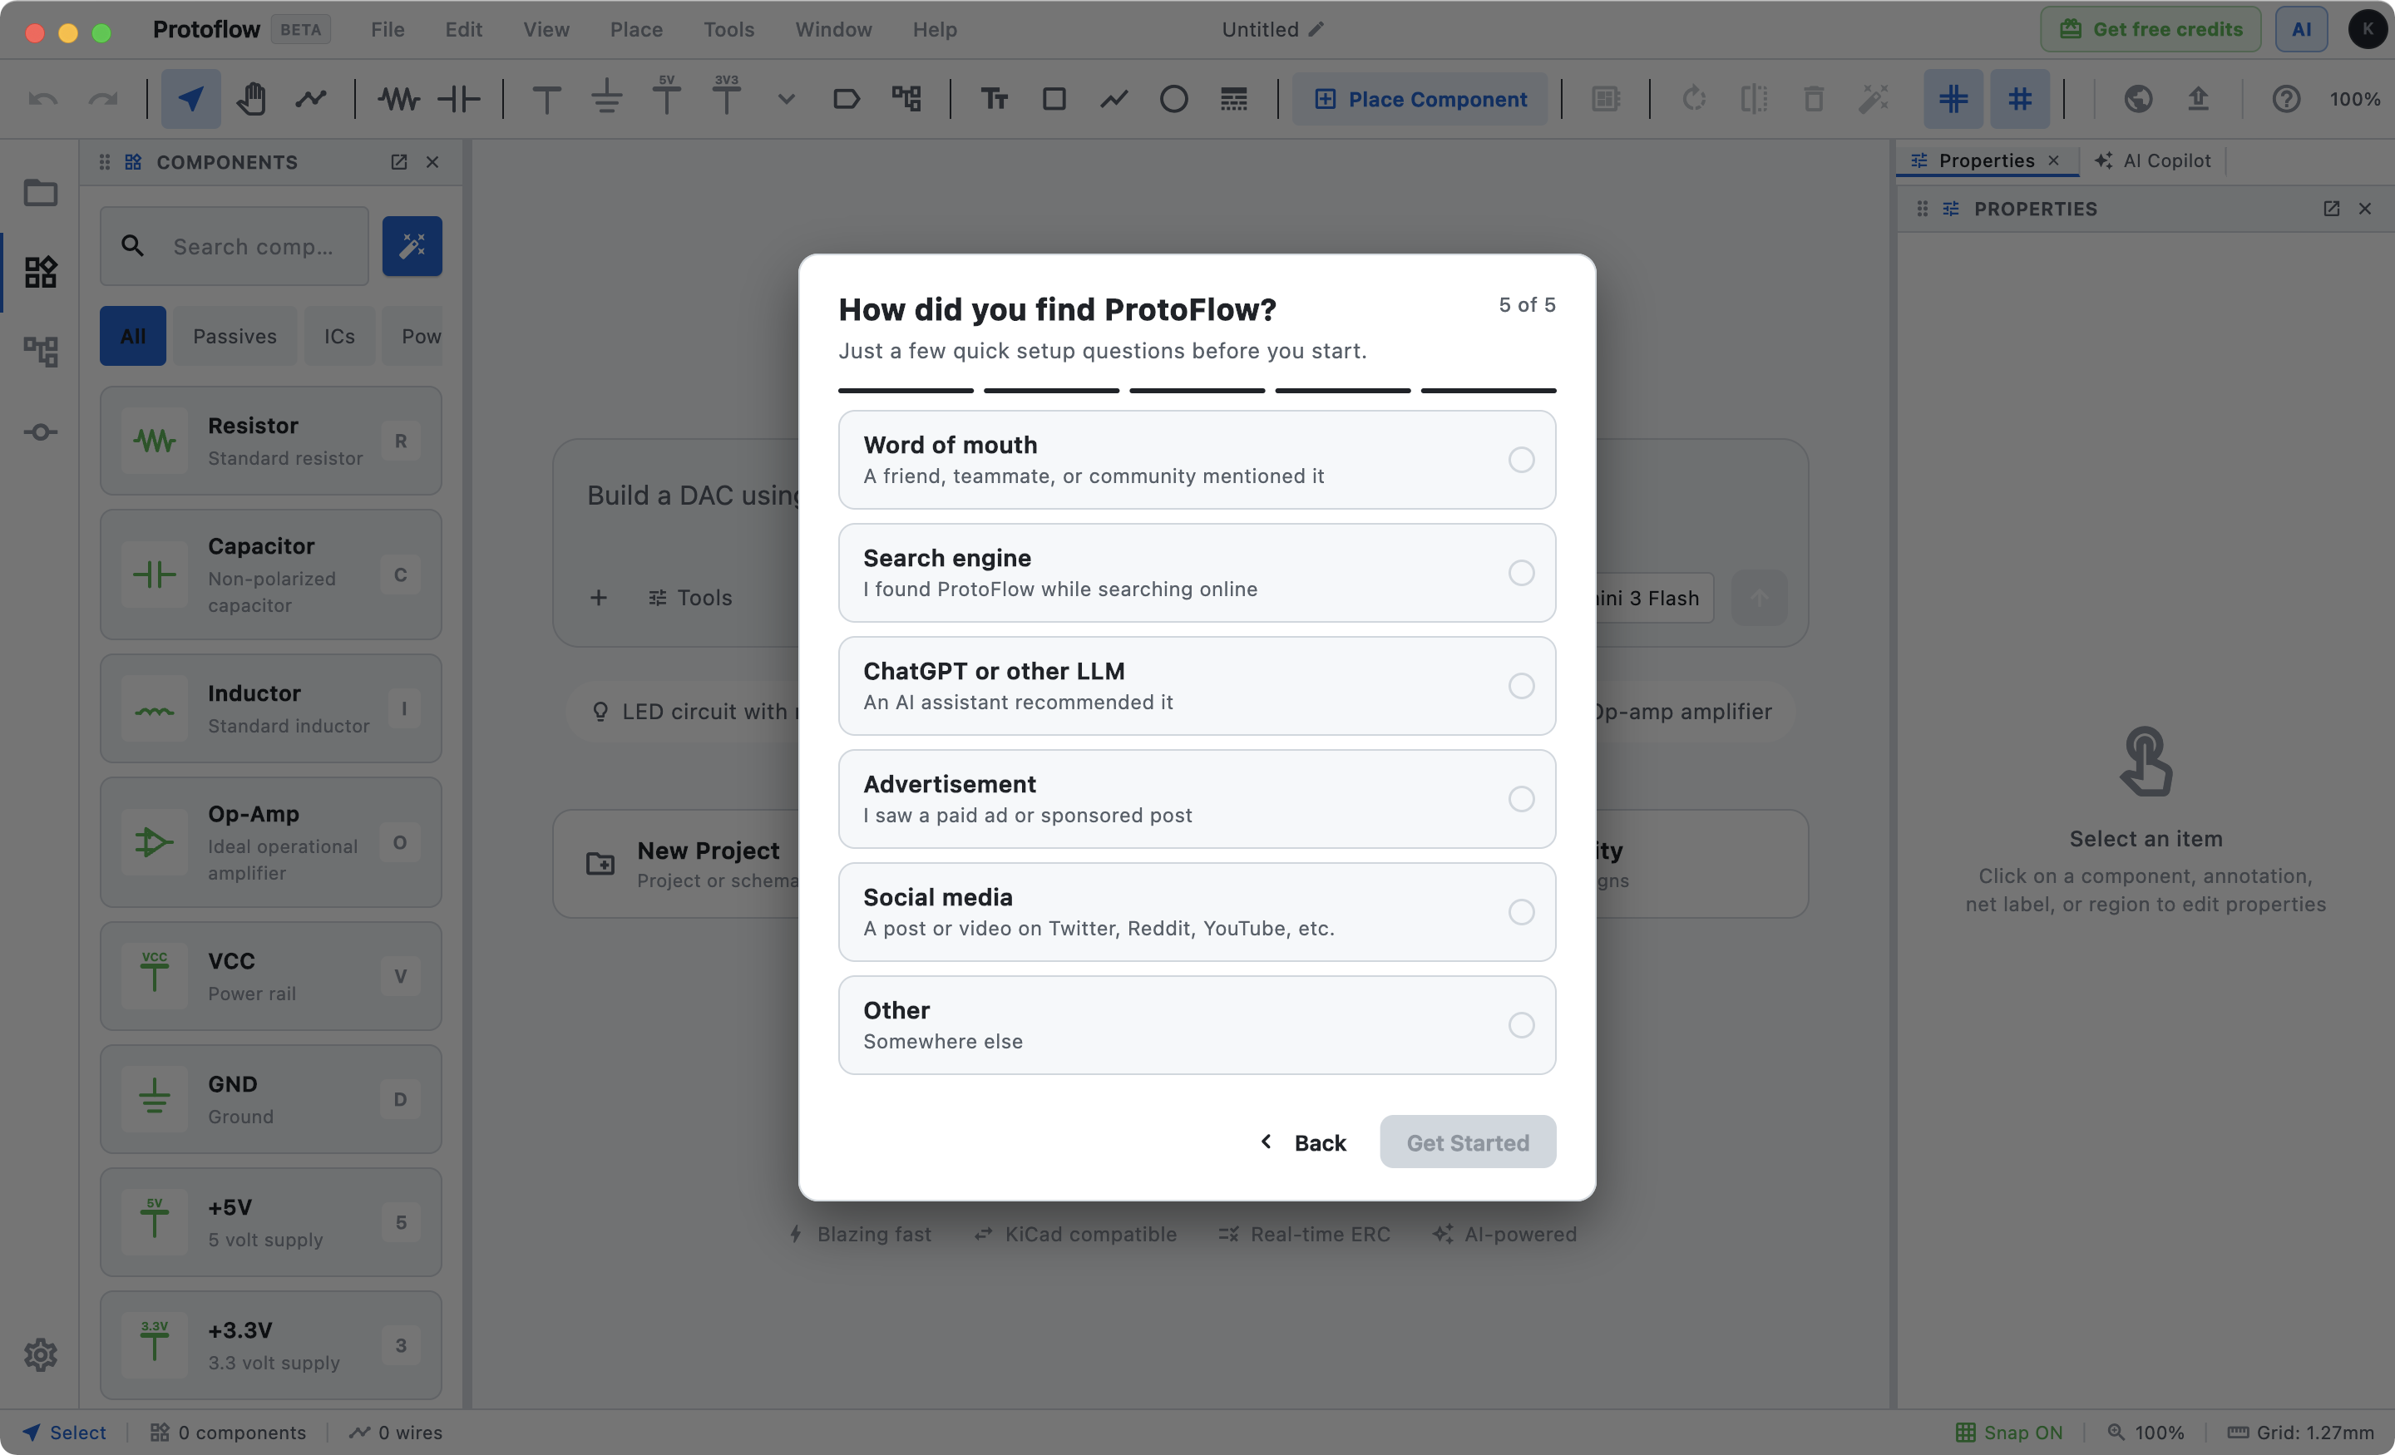Pick the Capacitor tool in toolbar
Viewport: 2395px width, 1455px height.
click(459, 98)
